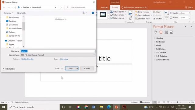Image resolution: width=195 pixels, height=110 pixels.
Task: Open Picture tab icon in Format Picture
Action: (171, 32)
